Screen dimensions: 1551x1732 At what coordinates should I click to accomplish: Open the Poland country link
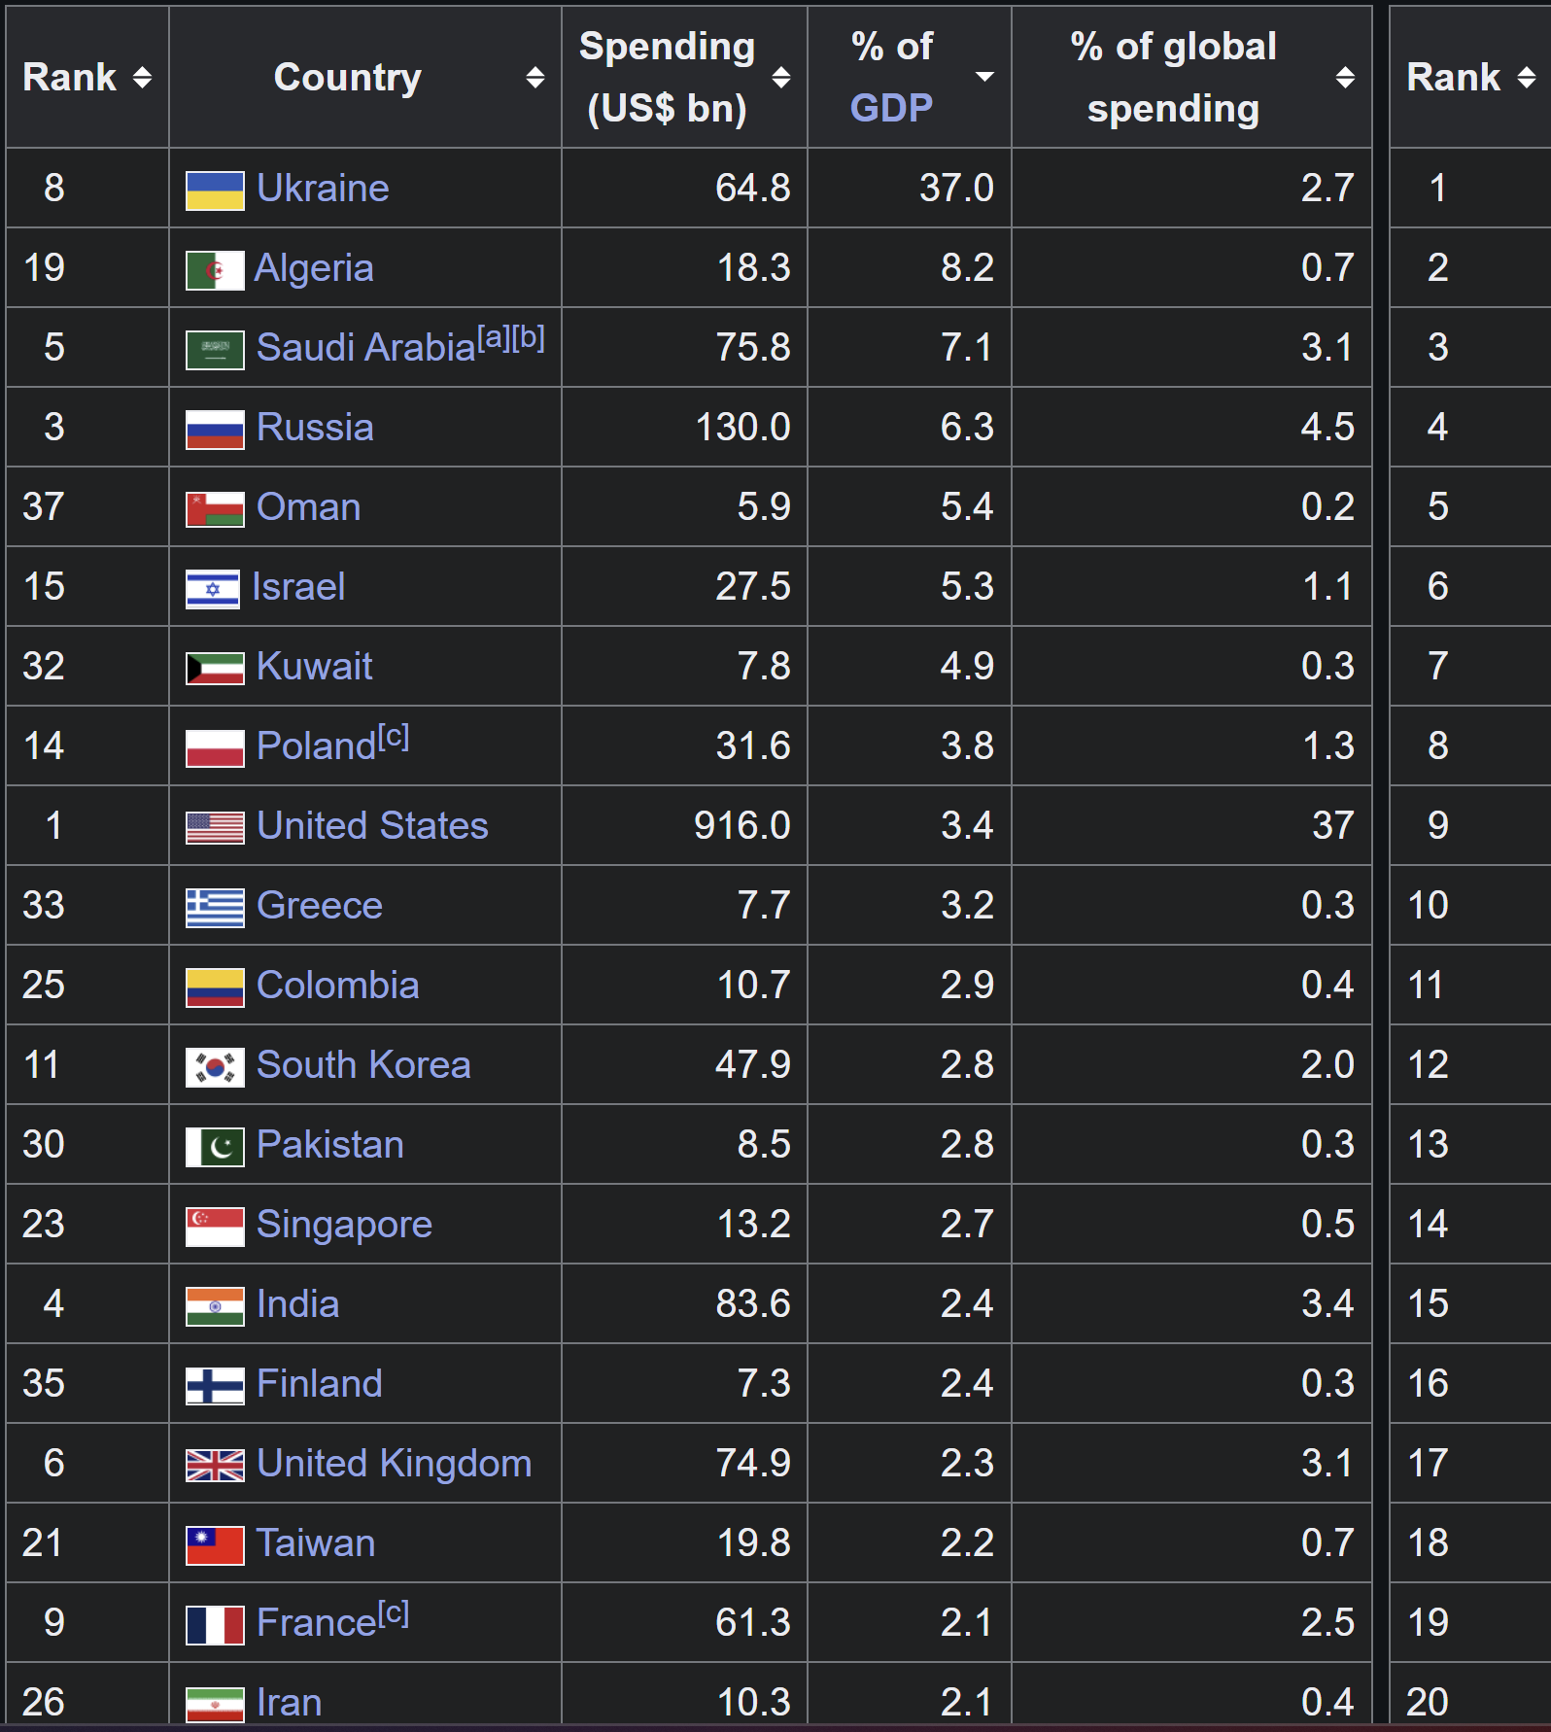coord(316,746)
